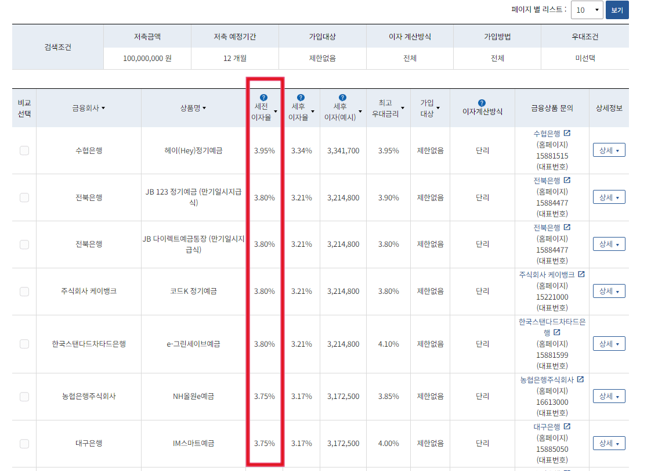Click help icon above 이자계산방식 header
The height and width of the screenshot is (471, 651).
[482, 103]
